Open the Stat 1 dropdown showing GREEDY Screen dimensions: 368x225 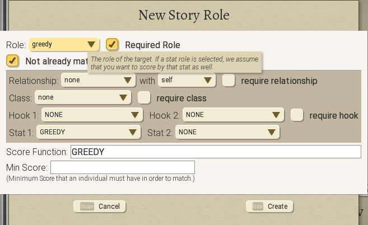click(88, 132)
